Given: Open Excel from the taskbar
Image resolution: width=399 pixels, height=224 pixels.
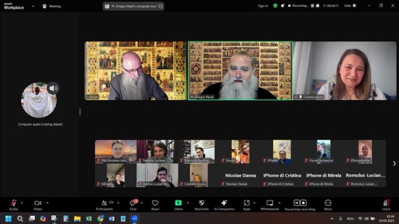Looking at the screenshot, I should pyautogui.click(x=89, y=218).
